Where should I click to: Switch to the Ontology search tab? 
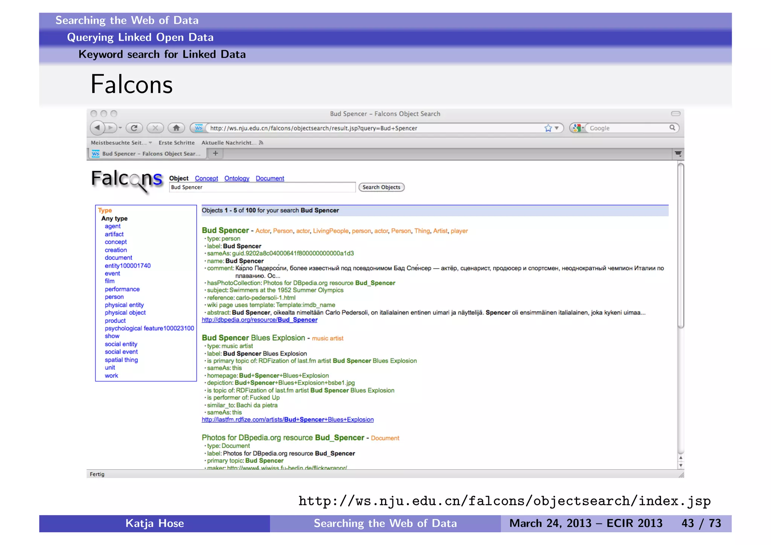[x=237, y=178]
